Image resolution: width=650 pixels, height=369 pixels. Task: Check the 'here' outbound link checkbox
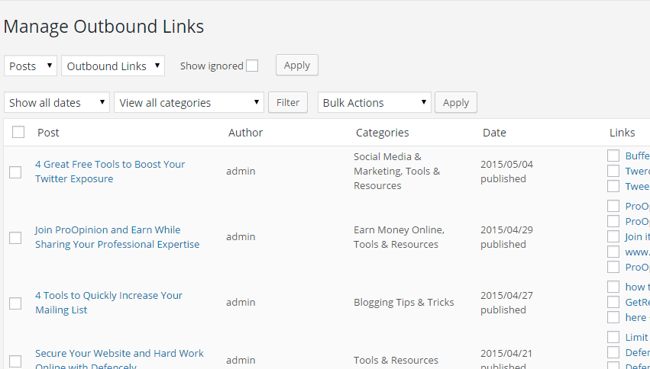point(613,317)
